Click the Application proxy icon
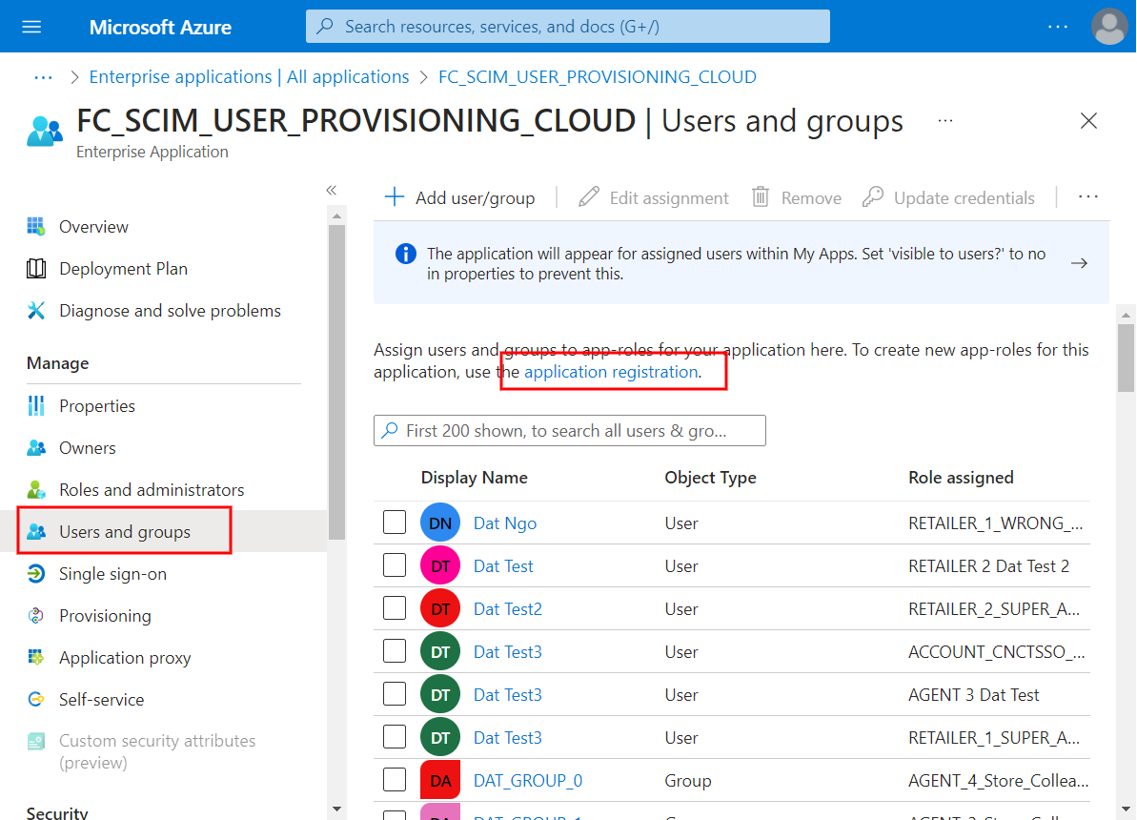1137x820 pixels. (36, 658)
